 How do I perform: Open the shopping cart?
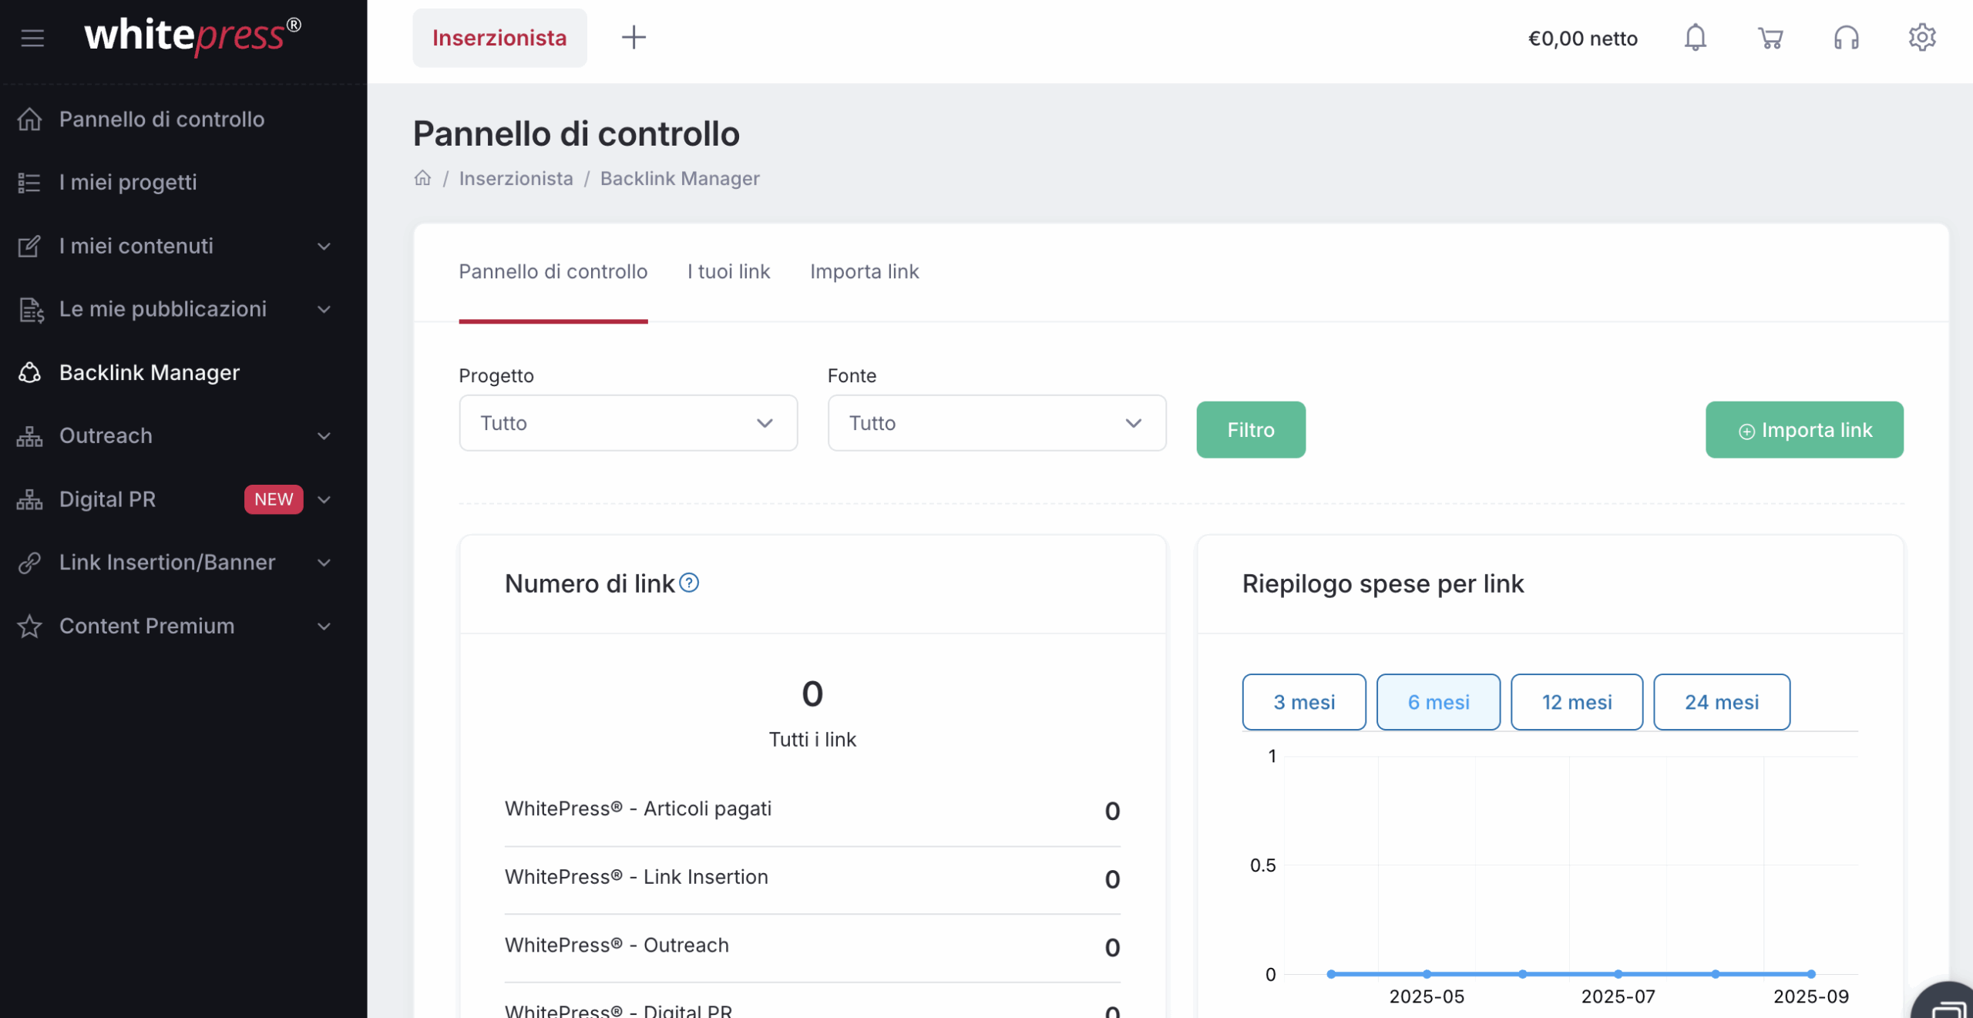pos(1770,38)
